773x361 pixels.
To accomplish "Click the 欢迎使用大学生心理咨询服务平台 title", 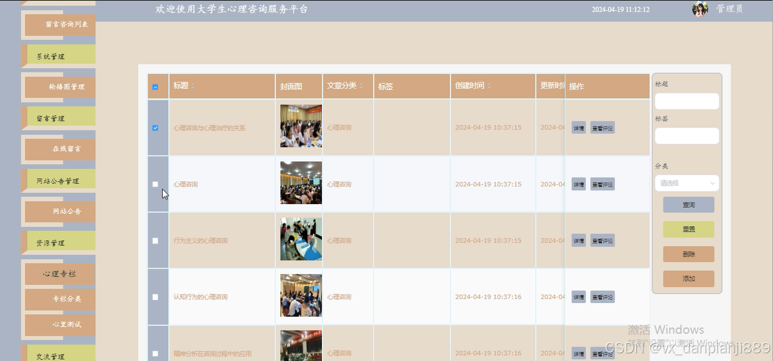I will coord(232,9).
